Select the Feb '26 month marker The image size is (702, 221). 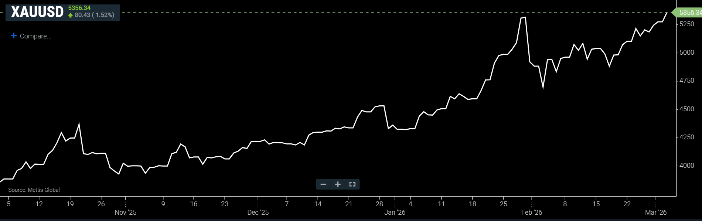[x=531, y=212]
